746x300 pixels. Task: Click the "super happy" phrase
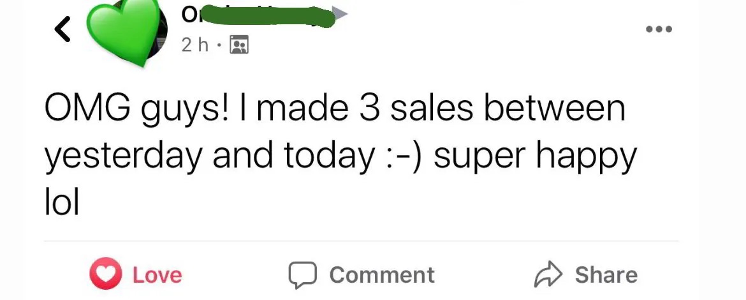534,156
